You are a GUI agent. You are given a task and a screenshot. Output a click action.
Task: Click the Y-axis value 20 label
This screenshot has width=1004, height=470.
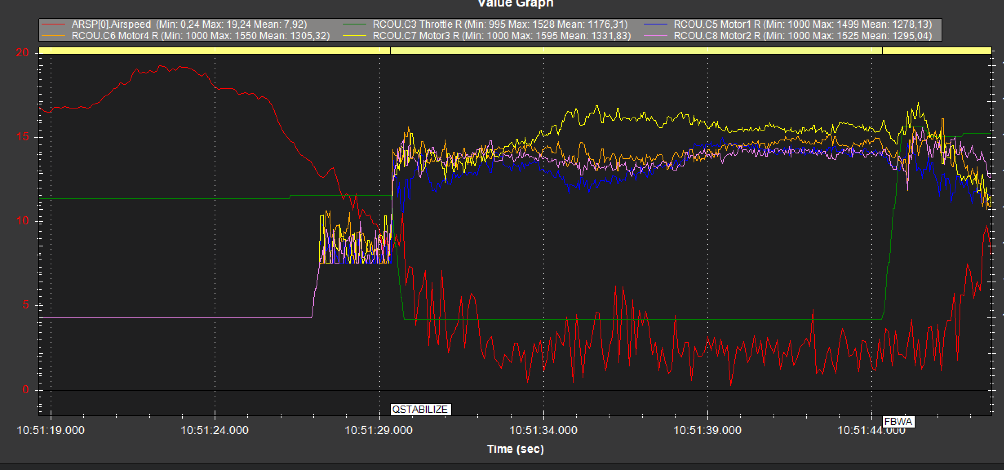tap(22, 53)
